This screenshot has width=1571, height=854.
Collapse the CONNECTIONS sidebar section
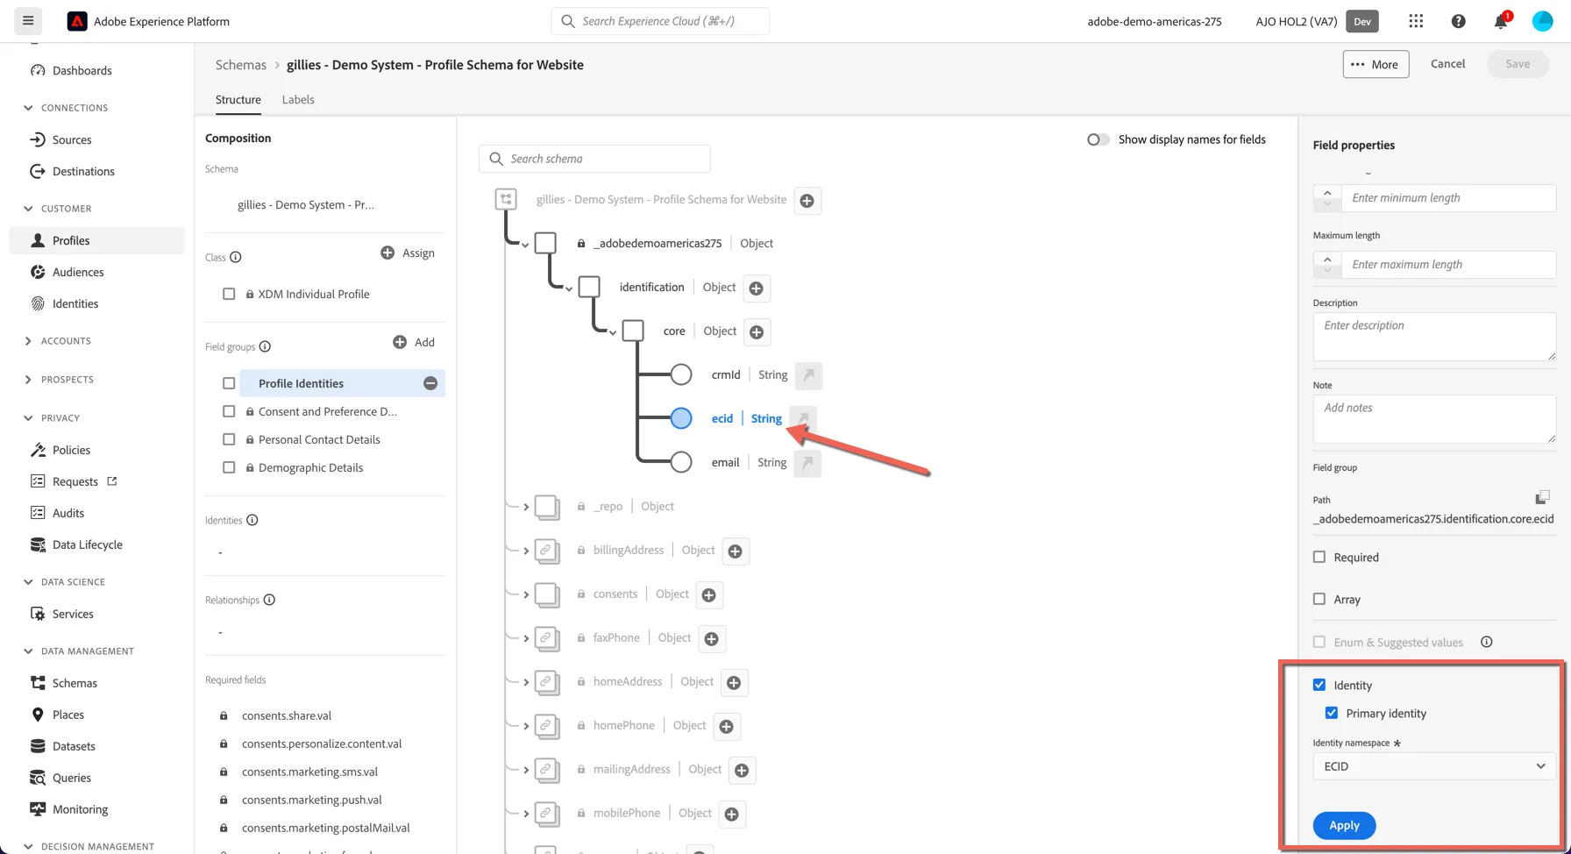(28, 108)
